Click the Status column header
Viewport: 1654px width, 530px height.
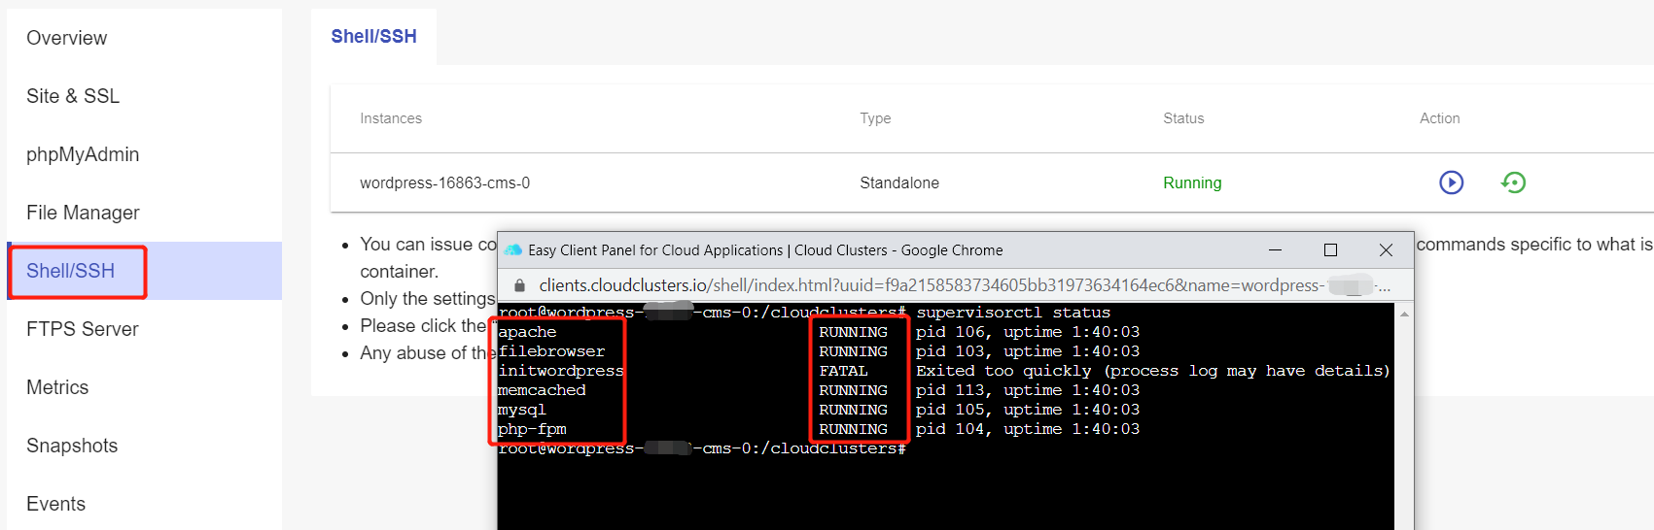pos(1183,118)
